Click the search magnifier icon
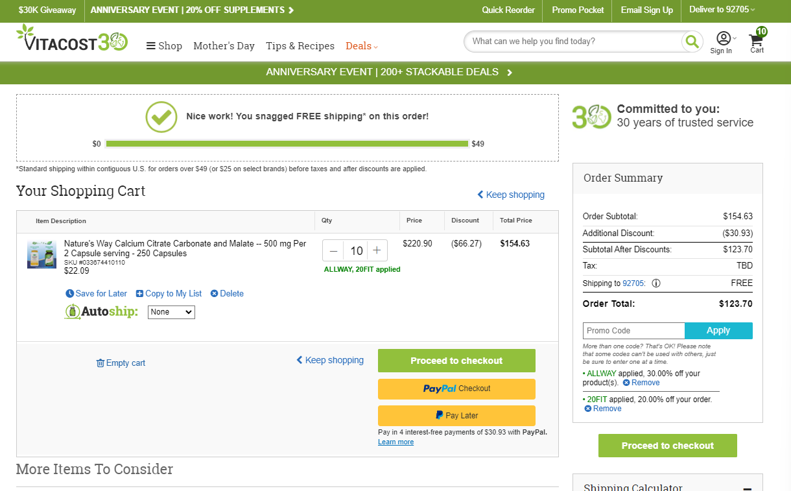The width and height of the screenshot is (791, 491). point(692,42)
